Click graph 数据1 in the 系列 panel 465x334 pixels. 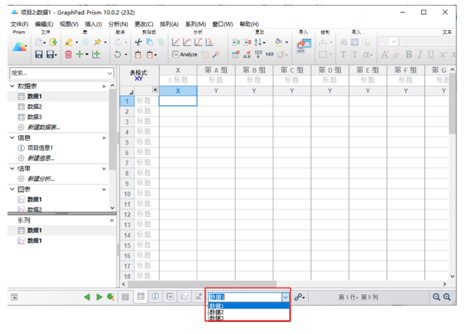(x=34, y=241)
